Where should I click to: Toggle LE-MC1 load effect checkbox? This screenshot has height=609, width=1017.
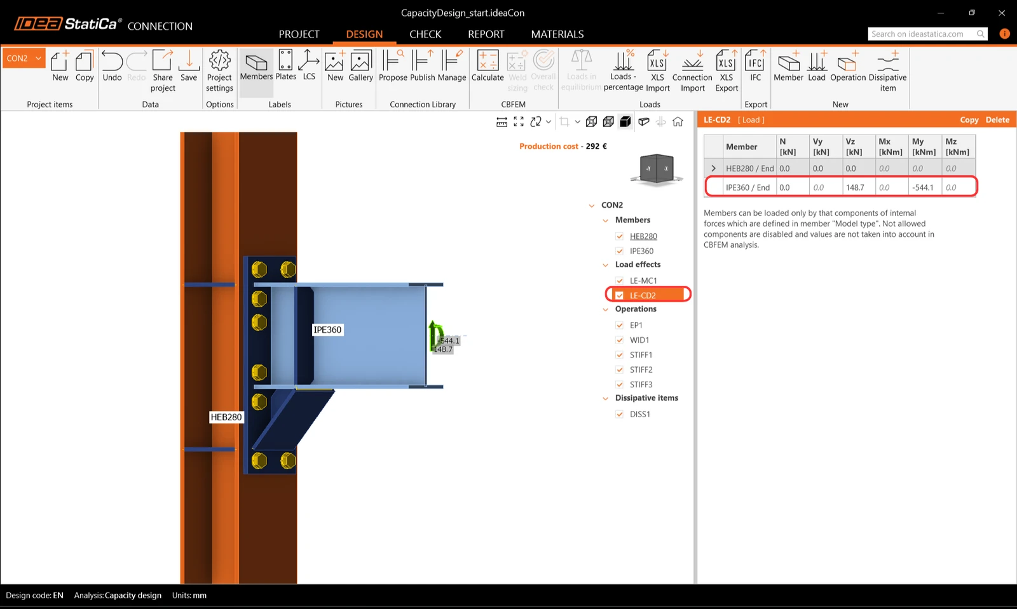tap(620, 281)
